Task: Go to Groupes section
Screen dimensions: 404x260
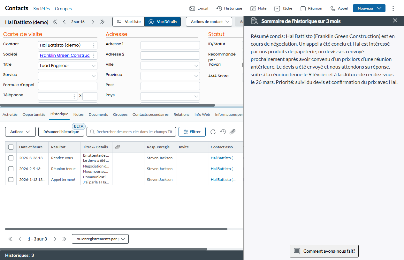Action: 63,9
